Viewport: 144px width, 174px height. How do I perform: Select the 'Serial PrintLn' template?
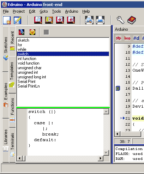pos(63,86)
